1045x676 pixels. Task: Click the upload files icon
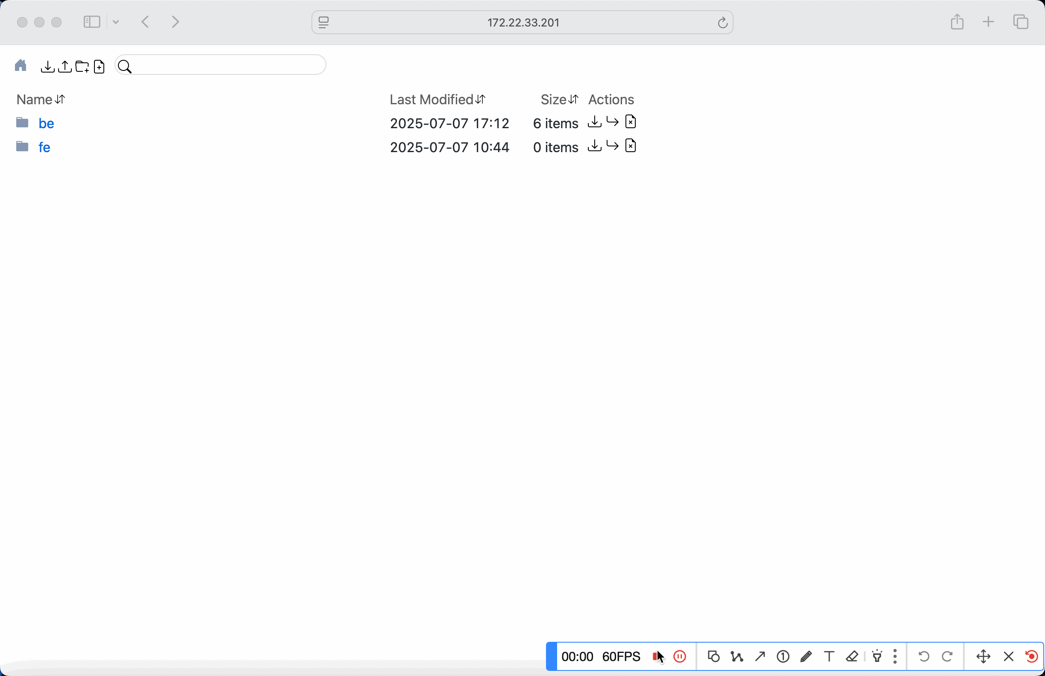point(65,67)
